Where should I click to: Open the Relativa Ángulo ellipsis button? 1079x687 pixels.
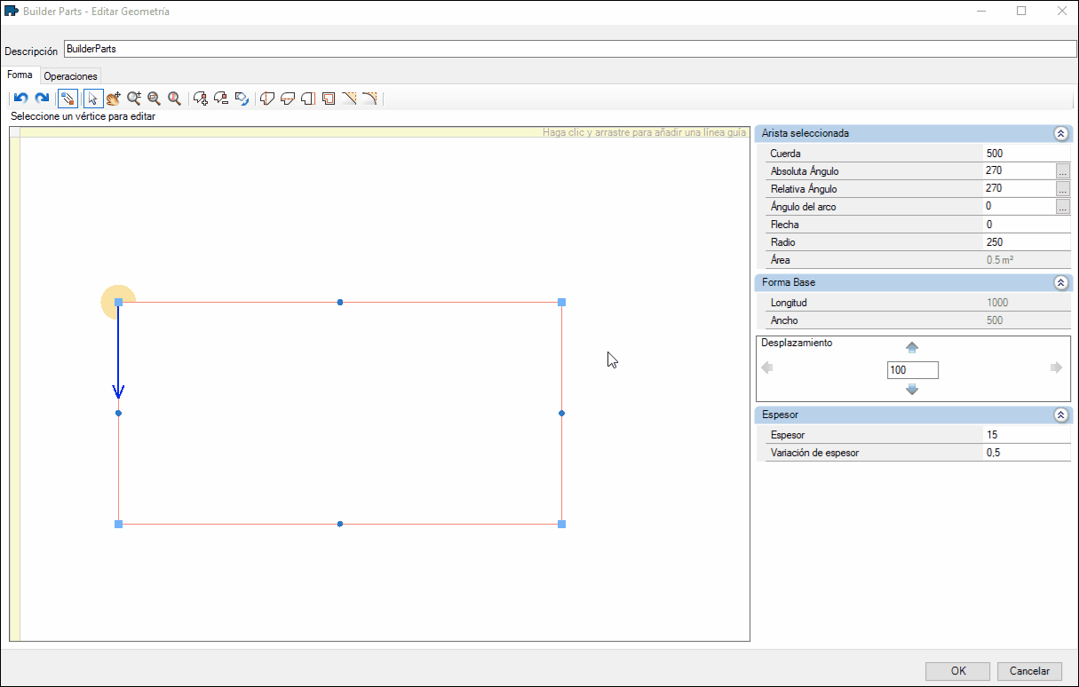1062,188
